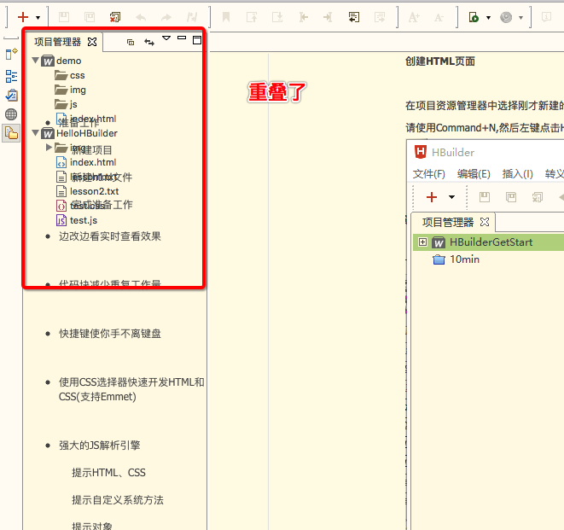The image size is (564, 530).
Task: Select the img folder under demo
Action: point(78,90)
